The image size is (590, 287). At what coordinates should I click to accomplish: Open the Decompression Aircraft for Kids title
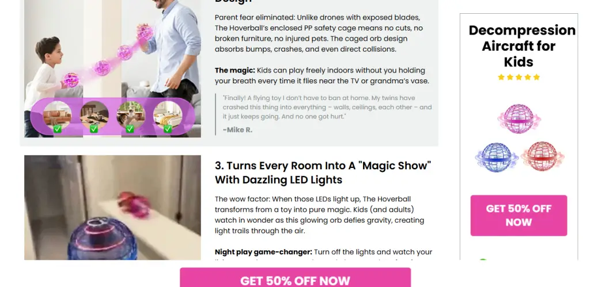(x=522, y=46)
